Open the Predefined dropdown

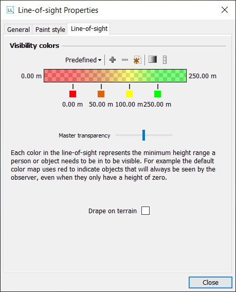[x=83, y=60]
